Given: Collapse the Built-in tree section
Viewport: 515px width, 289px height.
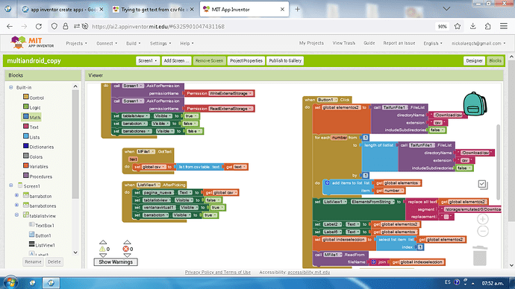Looking at the screenshot, I should [x=11, y=87].
